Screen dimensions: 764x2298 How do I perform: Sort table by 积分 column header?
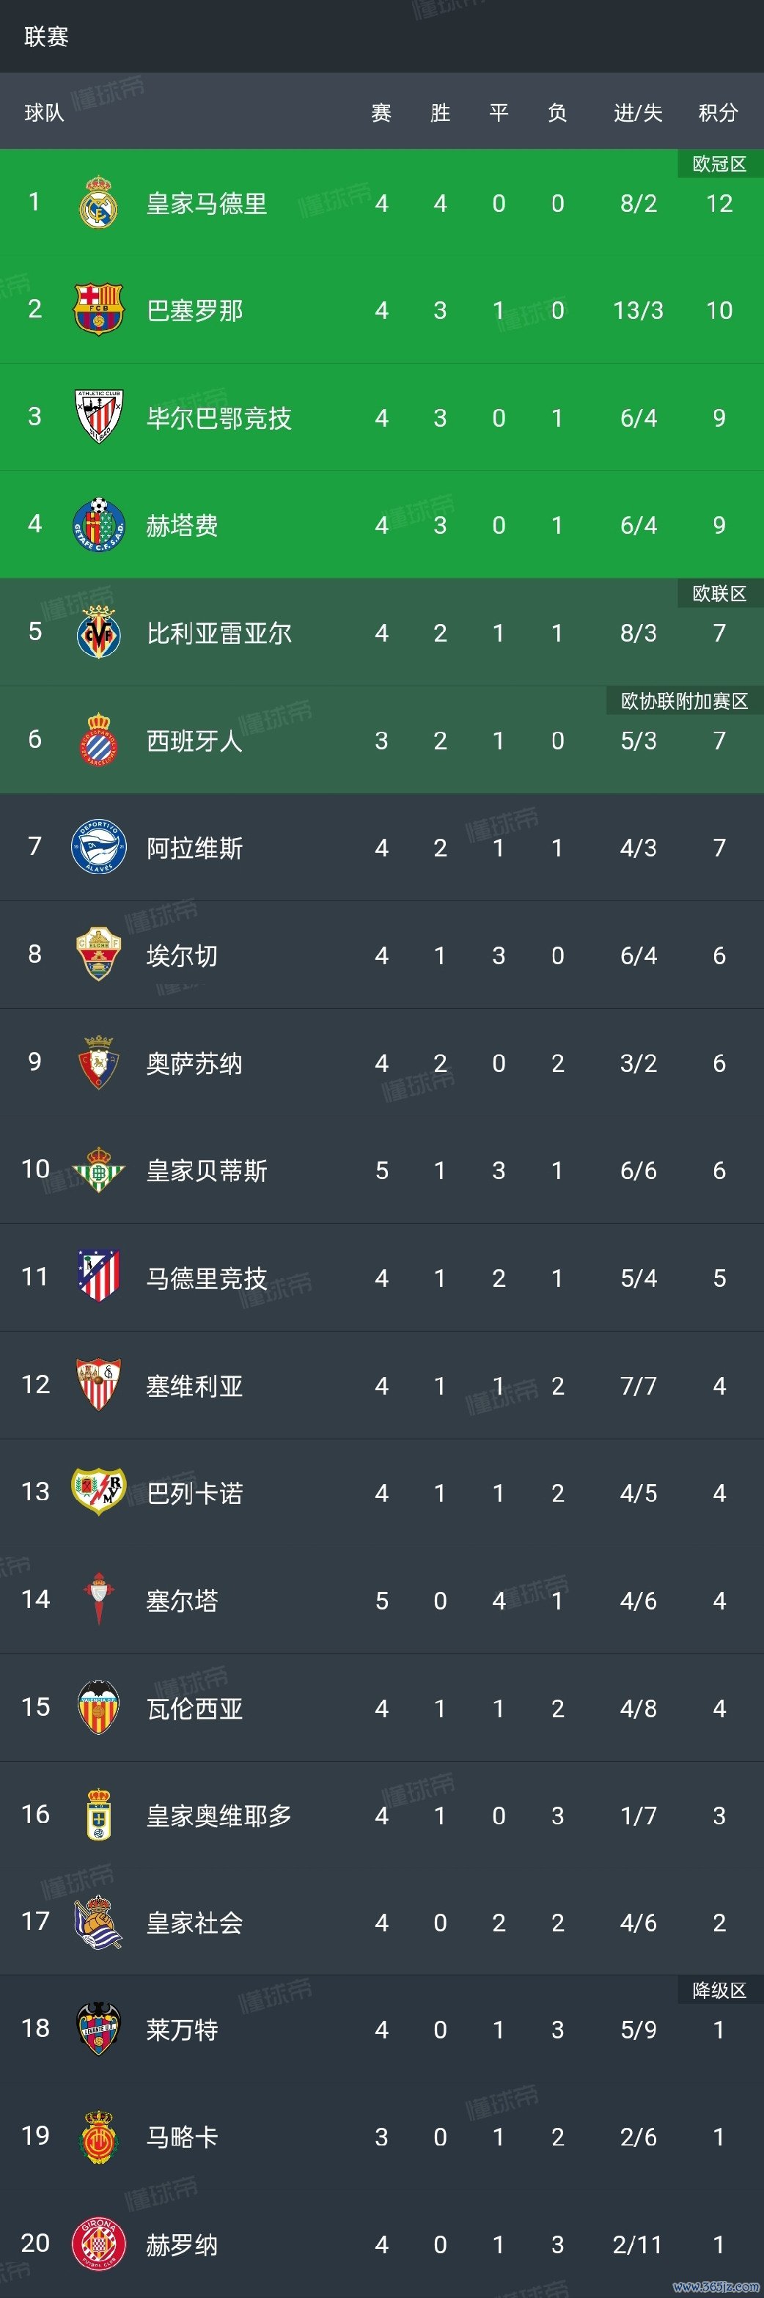tap(719, 112)
